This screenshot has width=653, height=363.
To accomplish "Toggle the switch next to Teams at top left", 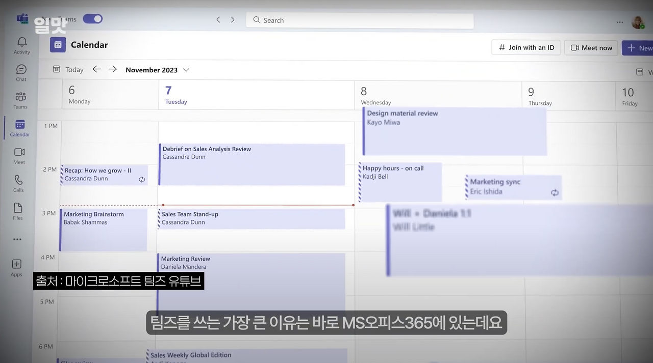I will [92, 19].
